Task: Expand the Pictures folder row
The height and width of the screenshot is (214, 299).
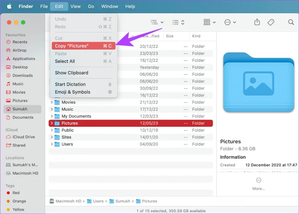Action: coord(52,123)
